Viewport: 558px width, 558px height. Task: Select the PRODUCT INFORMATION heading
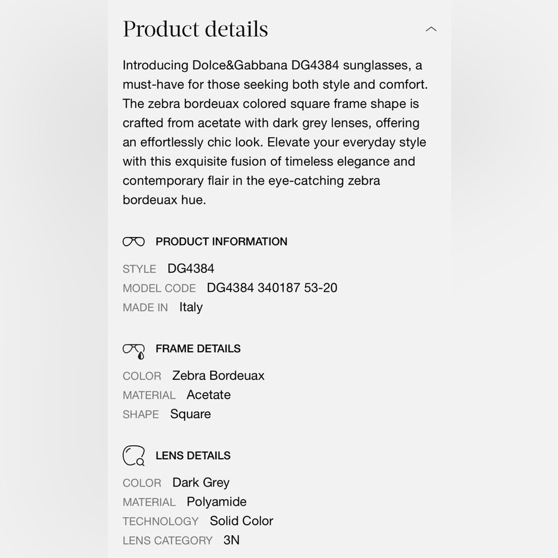pyautogui.click(x=222, y=242)
